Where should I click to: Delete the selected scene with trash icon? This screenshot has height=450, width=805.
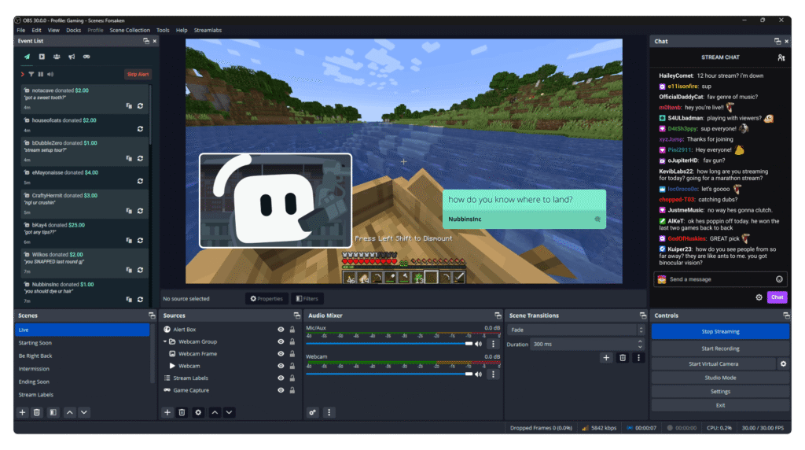(37, 412)
